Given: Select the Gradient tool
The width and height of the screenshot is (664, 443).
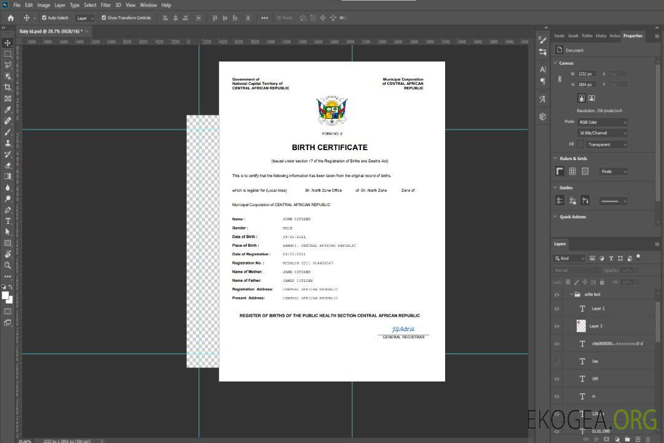Looking at the screenshot, I should [7, 177].
